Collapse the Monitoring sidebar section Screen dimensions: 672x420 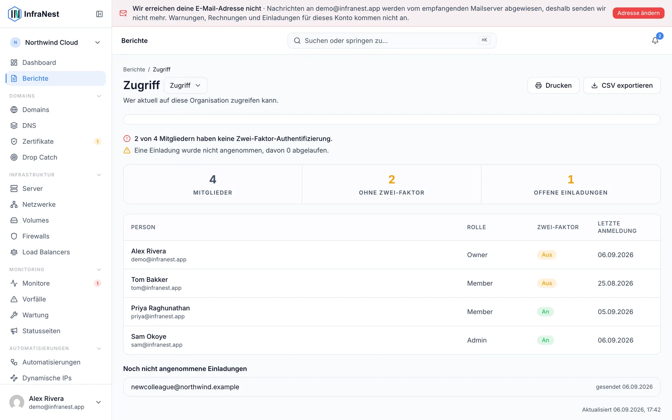(x=99, y=270)
